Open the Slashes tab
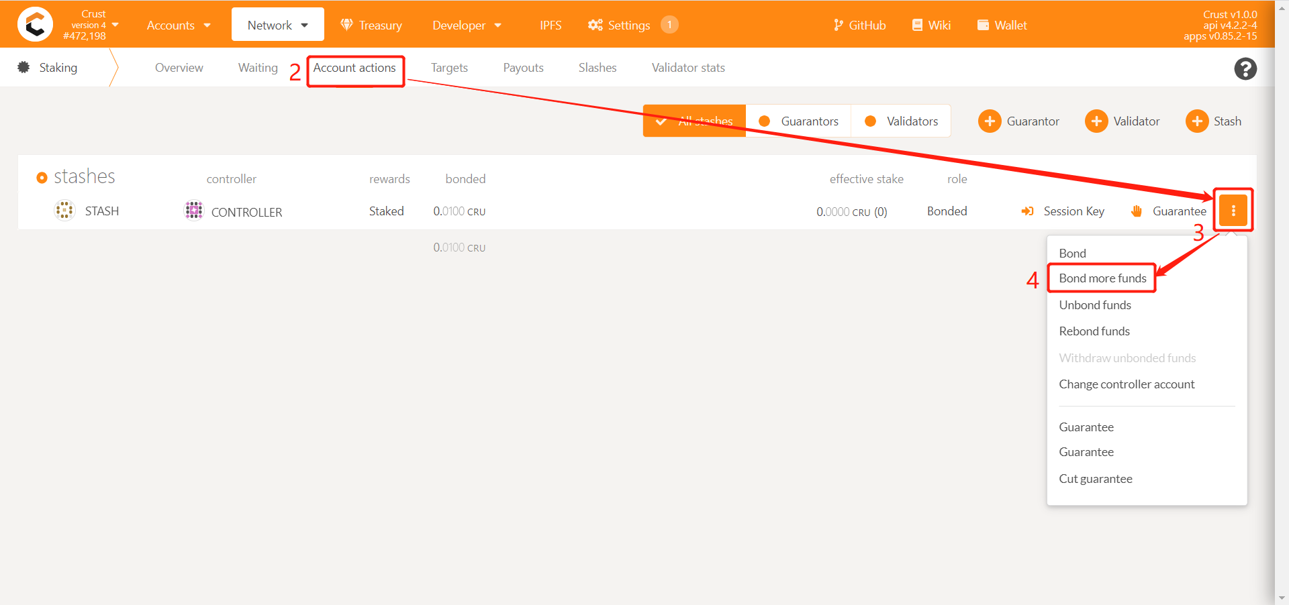This screenshot has height=605, width=1289. point(598,68)
